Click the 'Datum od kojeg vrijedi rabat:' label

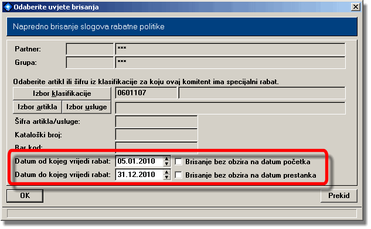coord(63,161)
